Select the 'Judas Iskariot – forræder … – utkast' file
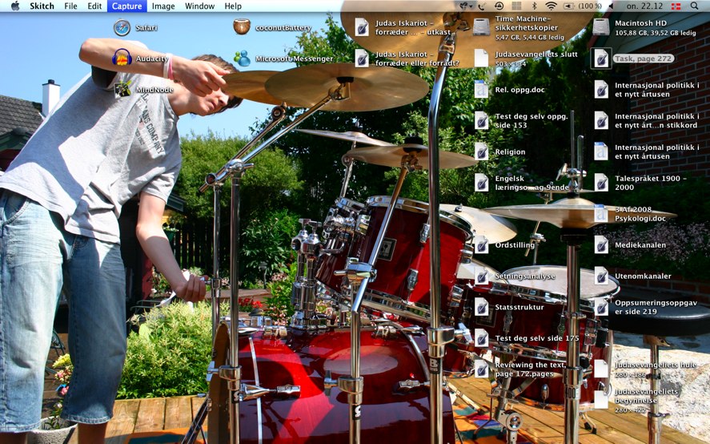 362,27
